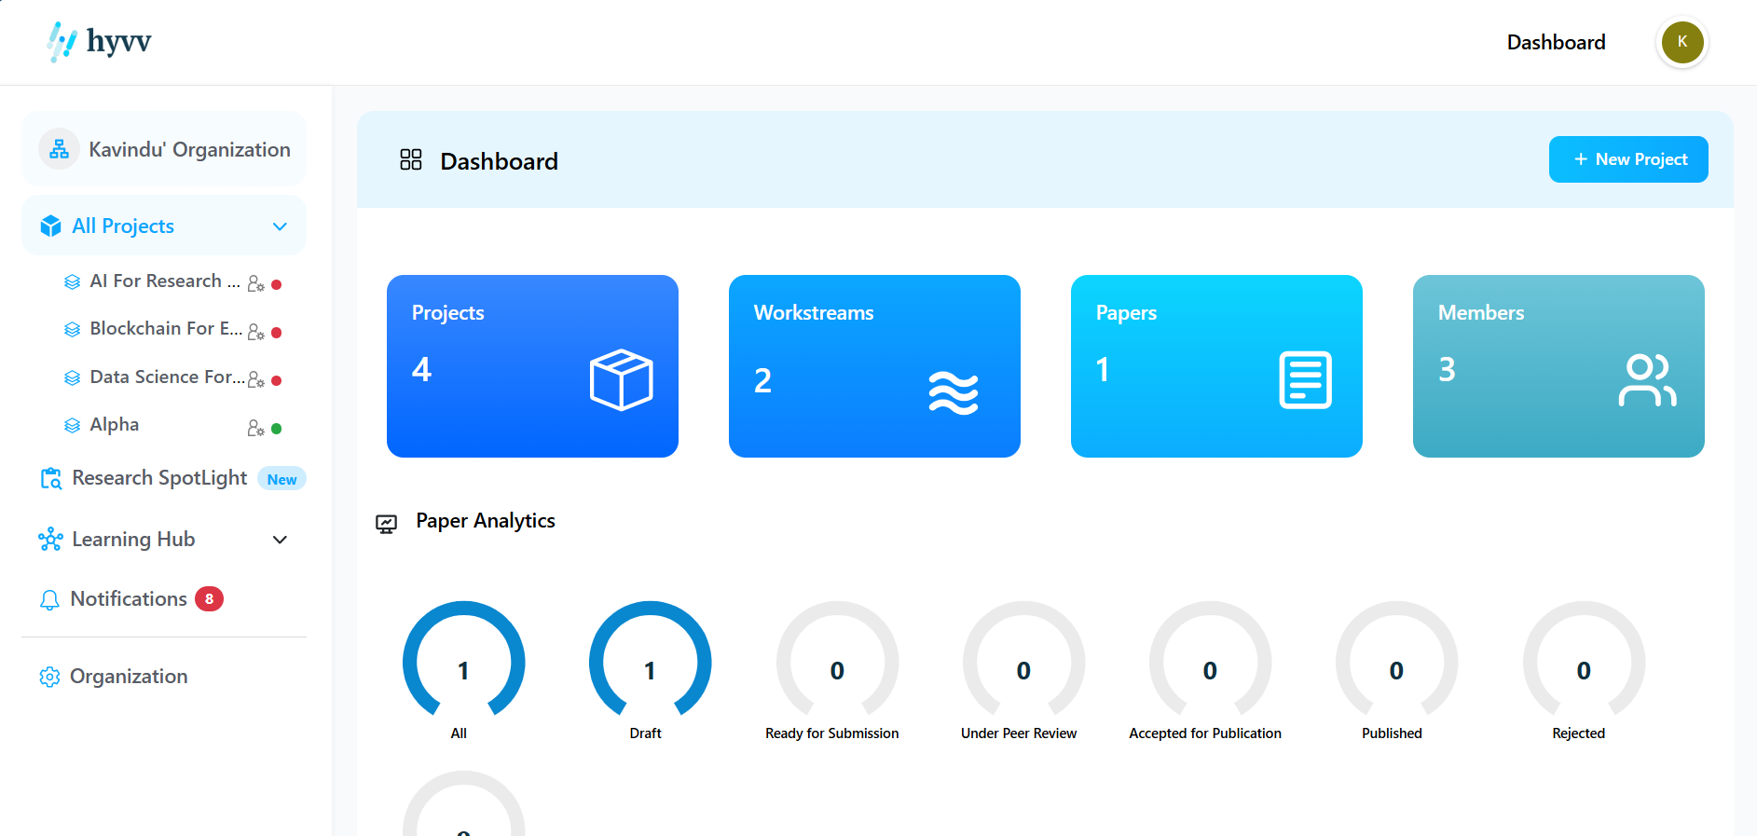Collapse the All Projects chevron
Viewport: 1757px width, 836px height.
click(x=280, y=226)
